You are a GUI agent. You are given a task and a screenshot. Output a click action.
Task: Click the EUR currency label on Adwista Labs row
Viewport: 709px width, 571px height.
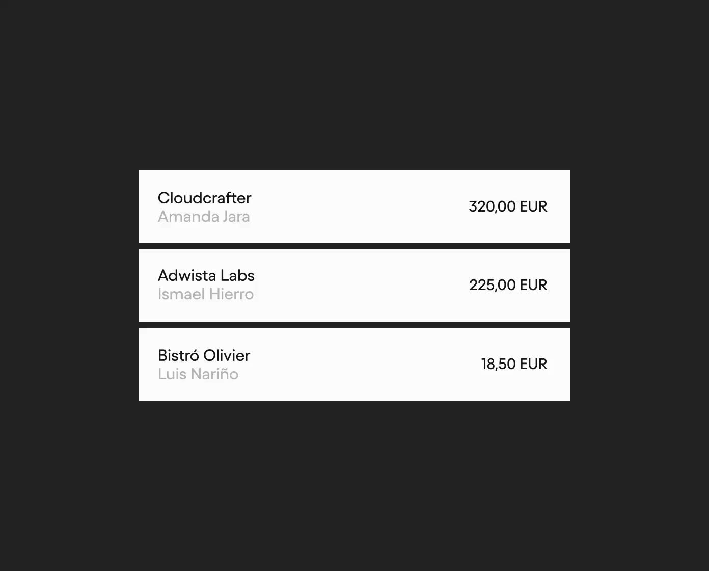coord(533,285)
